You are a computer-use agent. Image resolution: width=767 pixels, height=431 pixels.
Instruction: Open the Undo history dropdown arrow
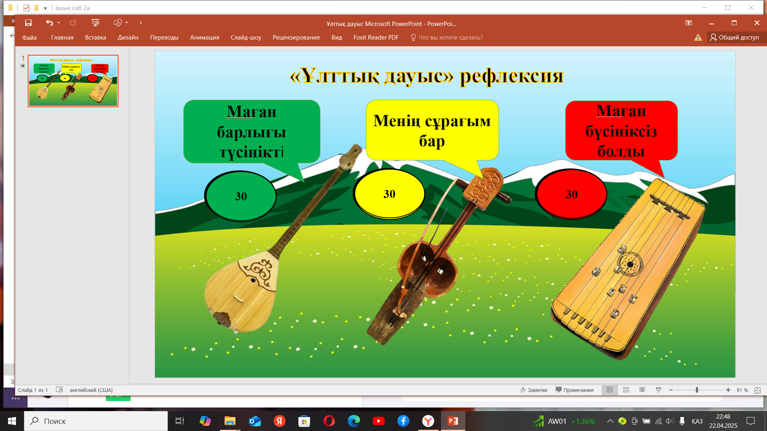59,23
